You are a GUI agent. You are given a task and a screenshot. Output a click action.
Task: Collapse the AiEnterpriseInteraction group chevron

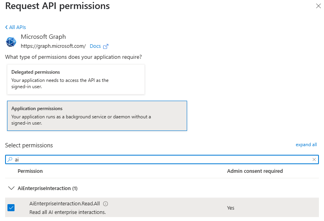11,188
